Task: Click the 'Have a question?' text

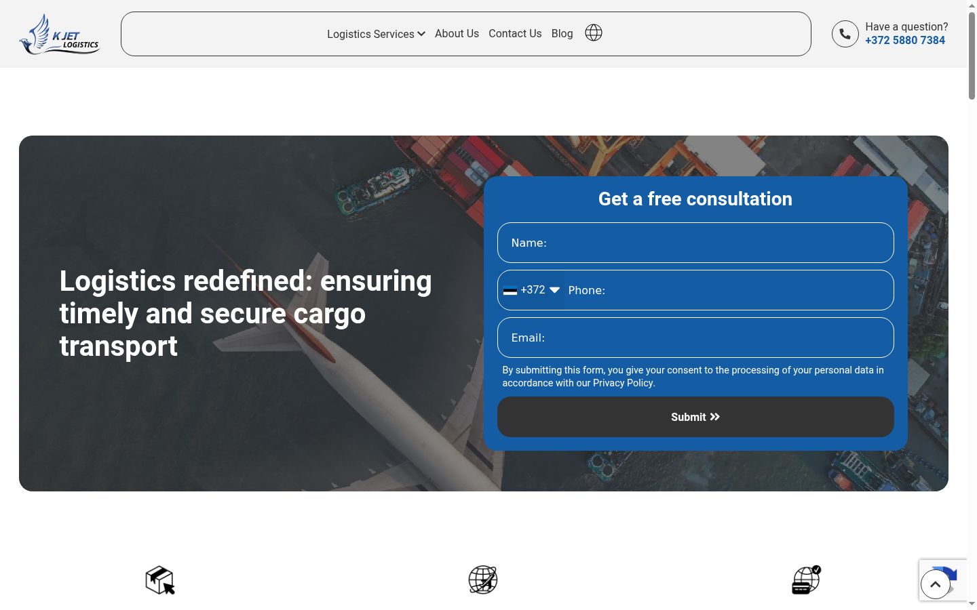Action: 906,26
